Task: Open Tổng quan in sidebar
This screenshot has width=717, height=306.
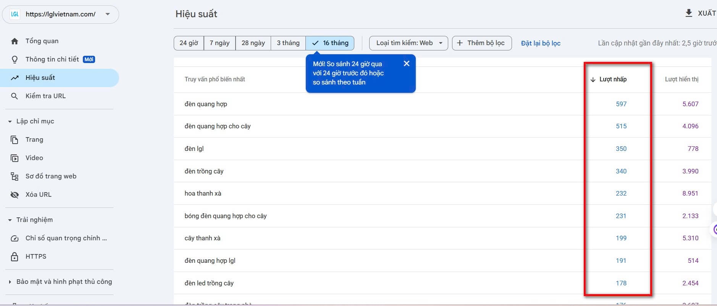Action: pyautogui.click(x=60, y=41)
